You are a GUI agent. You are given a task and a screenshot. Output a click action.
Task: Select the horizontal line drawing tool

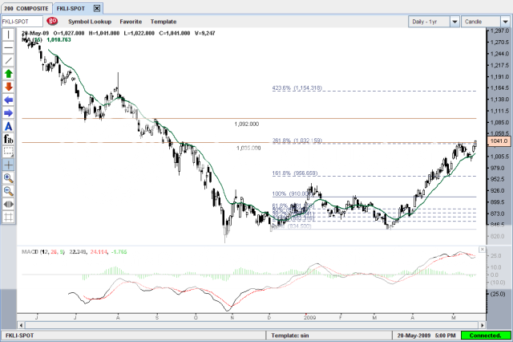9,48
